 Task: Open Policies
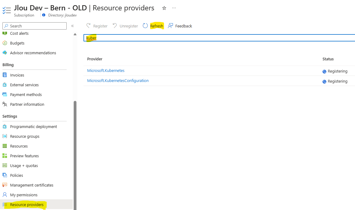click(17, 175)
